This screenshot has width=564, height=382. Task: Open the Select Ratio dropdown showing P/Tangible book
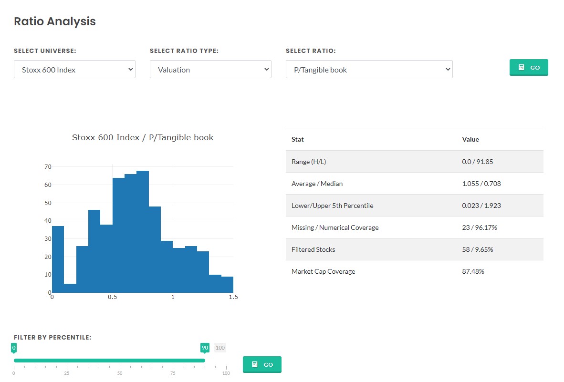point(369,69)
